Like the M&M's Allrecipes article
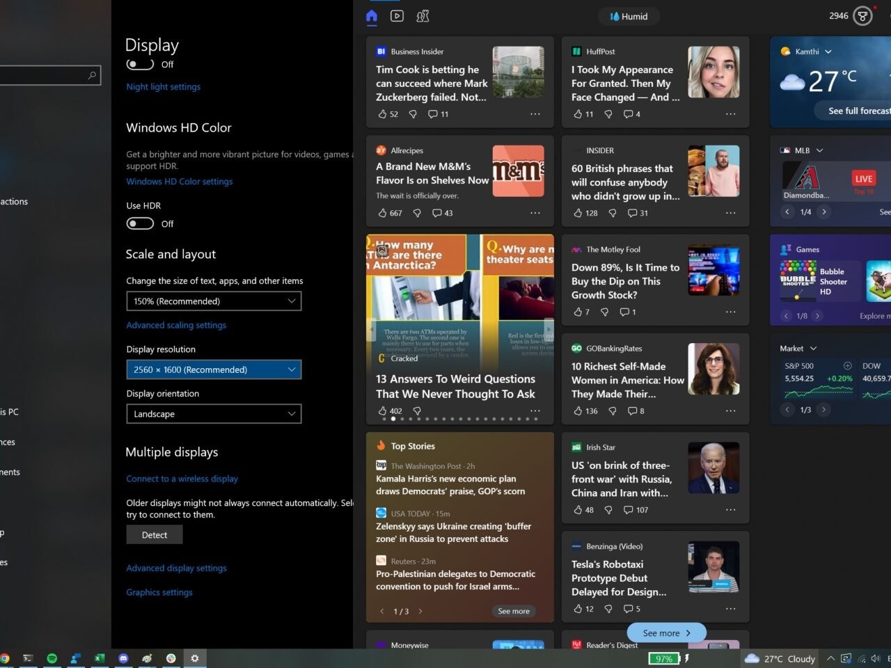 click(x=382, y=213)
